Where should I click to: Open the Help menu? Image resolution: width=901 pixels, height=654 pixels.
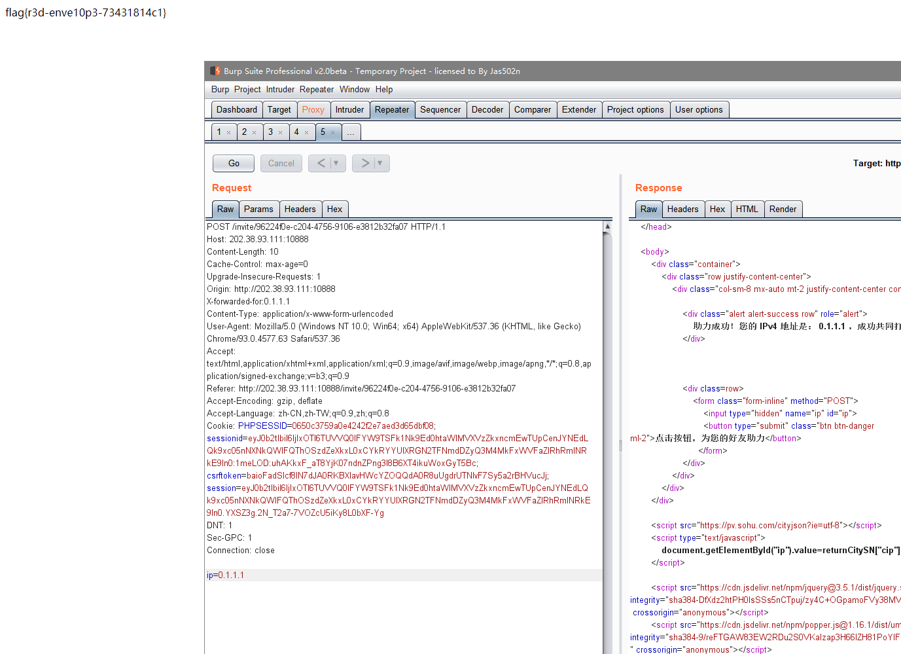384,89
